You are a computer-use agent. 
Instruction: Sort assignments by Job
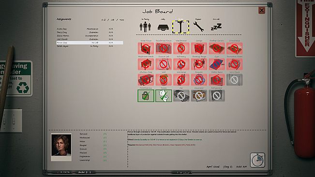[x=112, y=20]
